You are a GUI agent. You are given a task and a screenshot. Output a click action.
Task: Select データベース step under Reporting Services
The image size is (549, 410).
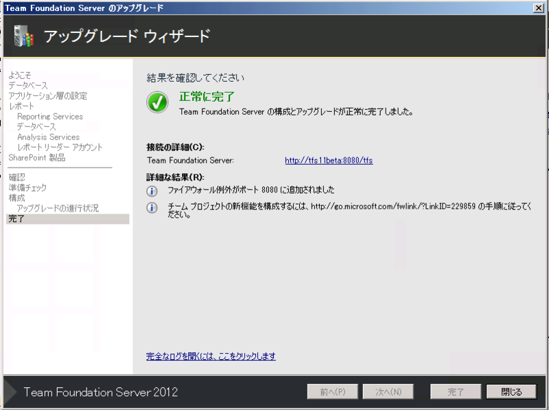coord(36,127)
